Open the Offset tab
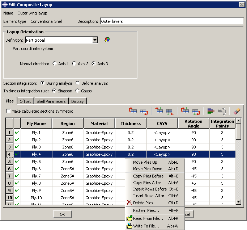 pyautogui.click(x=25, y=101)
